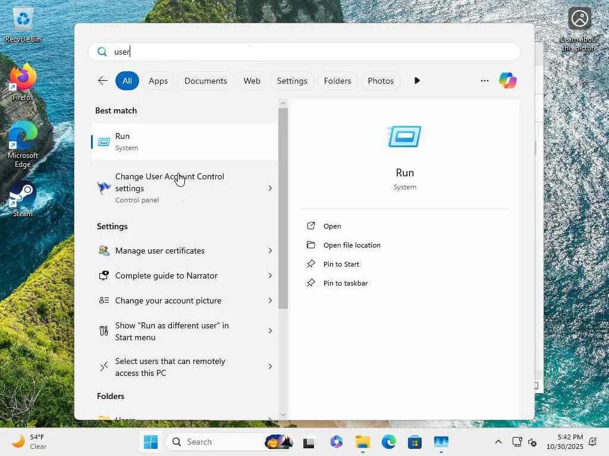
Task: Click the results list scrollbar thumb
Action: (282, 208)
